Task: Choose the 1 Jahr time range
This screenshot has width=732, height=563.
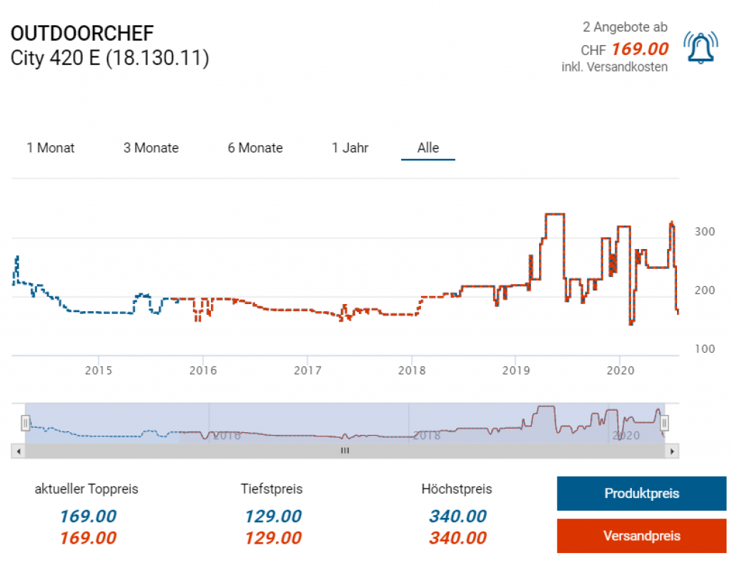Action: 350,148
